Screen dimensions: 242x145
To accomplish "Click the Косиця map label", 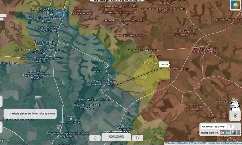I will [97, 71].
